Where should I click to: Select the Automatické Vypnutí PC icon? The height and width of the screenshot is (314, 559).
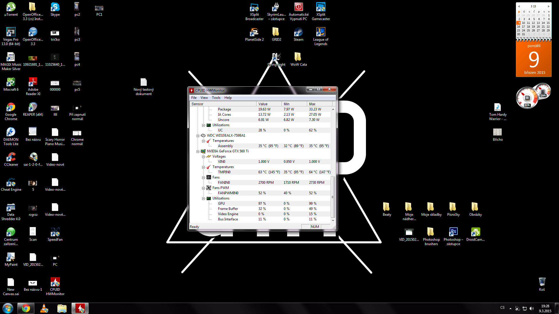point(298,11)
